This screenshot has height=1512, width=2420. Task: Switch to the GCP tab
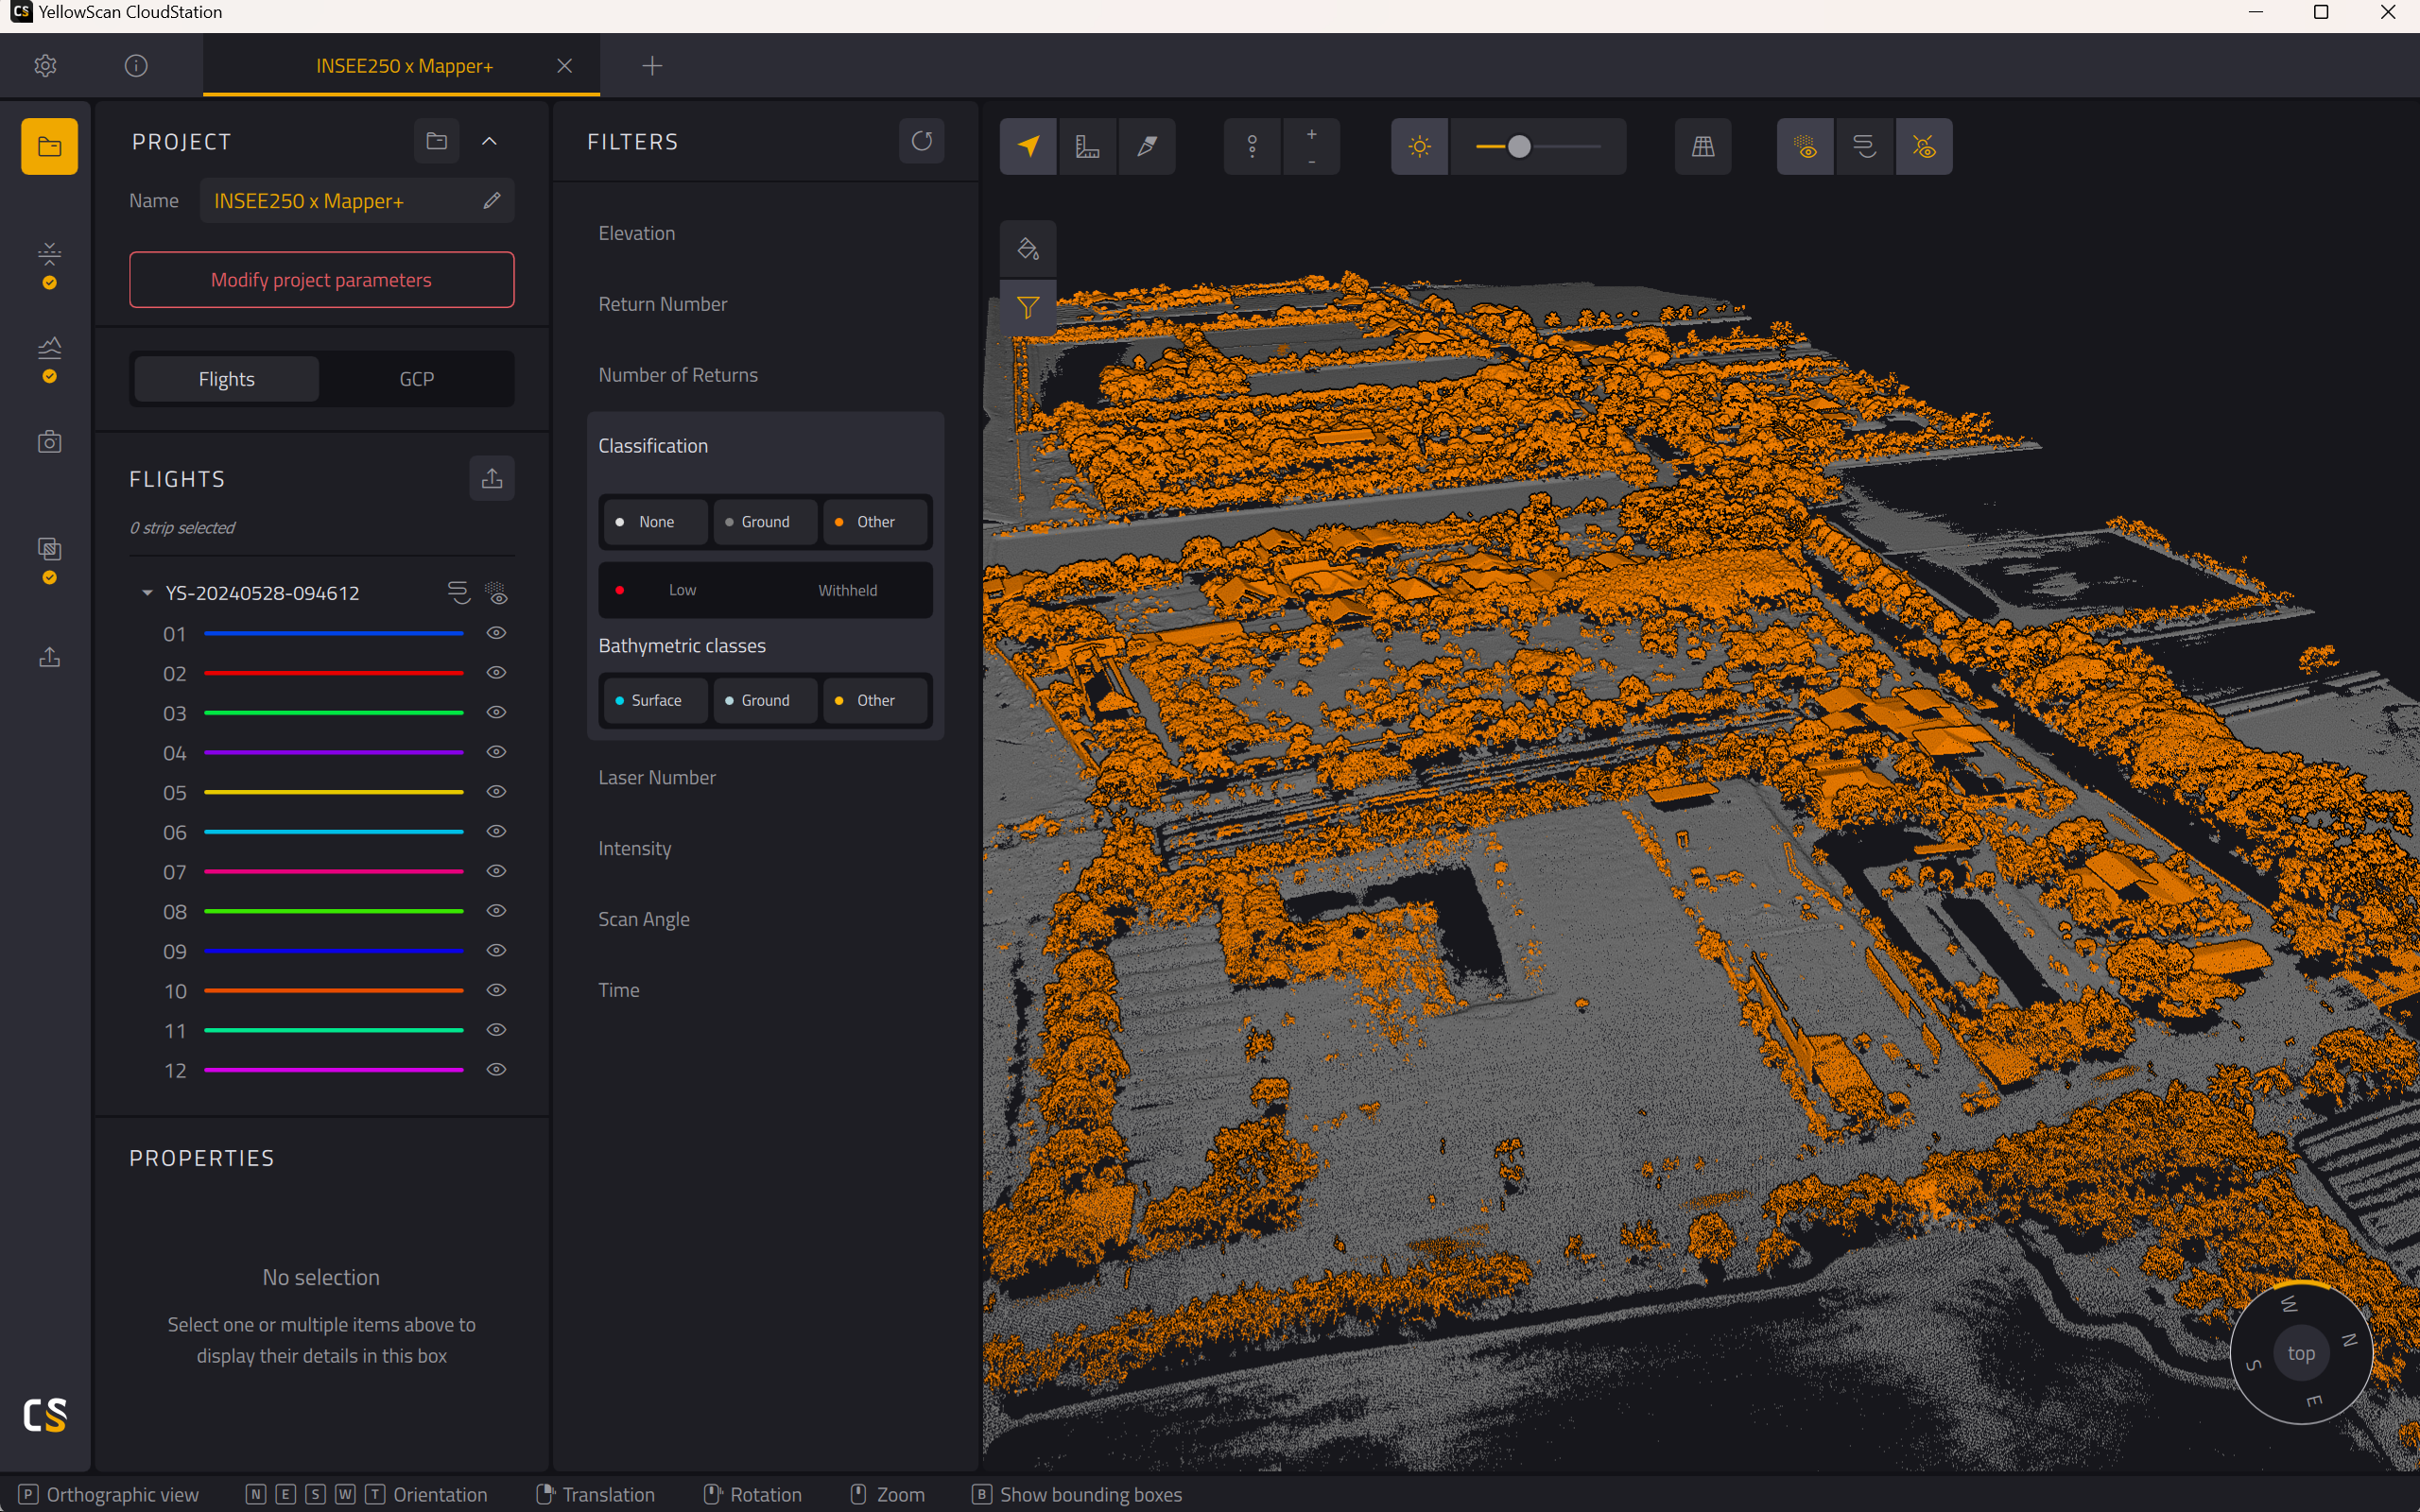[x=417, y=379]
